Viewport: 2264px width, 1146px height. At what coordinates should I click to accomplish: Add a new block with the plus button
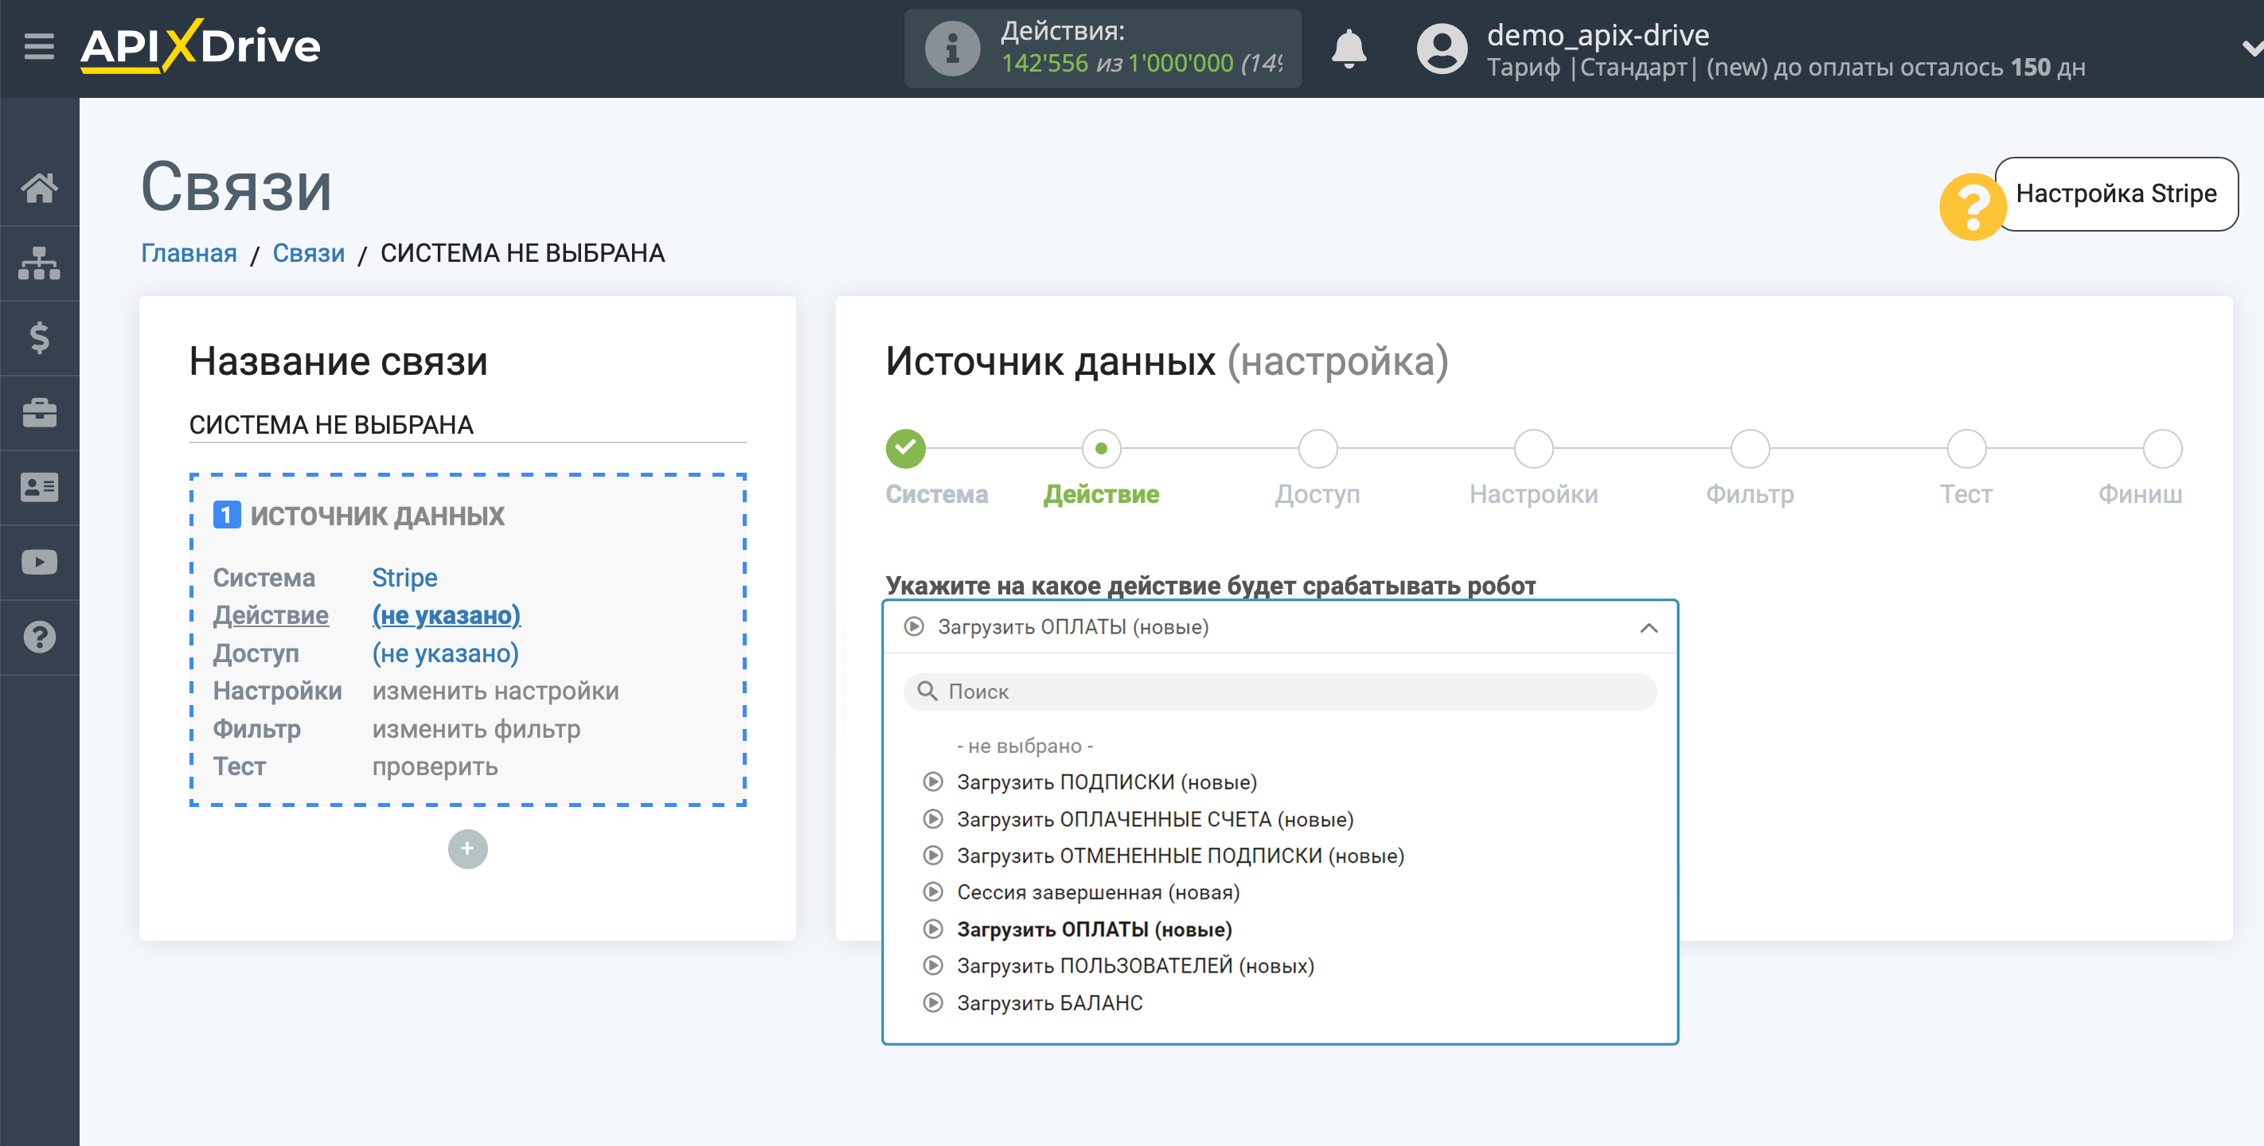click(467, 849)
